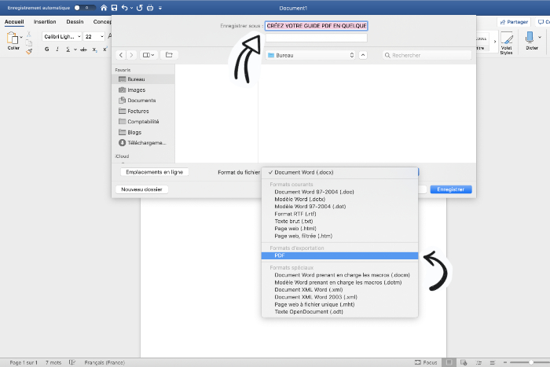The width and height of the screenshot is (550, 367).
Task: Click the Home icon in title bar
Action: point(104,7)
